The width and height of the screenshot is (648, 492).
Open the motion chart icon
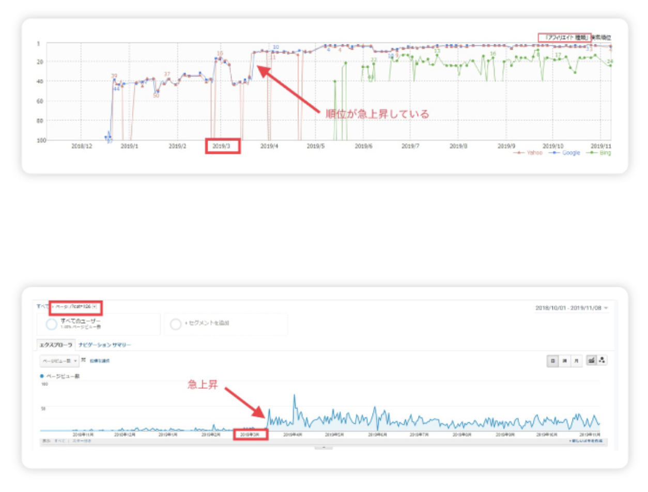tap(602, 360)
